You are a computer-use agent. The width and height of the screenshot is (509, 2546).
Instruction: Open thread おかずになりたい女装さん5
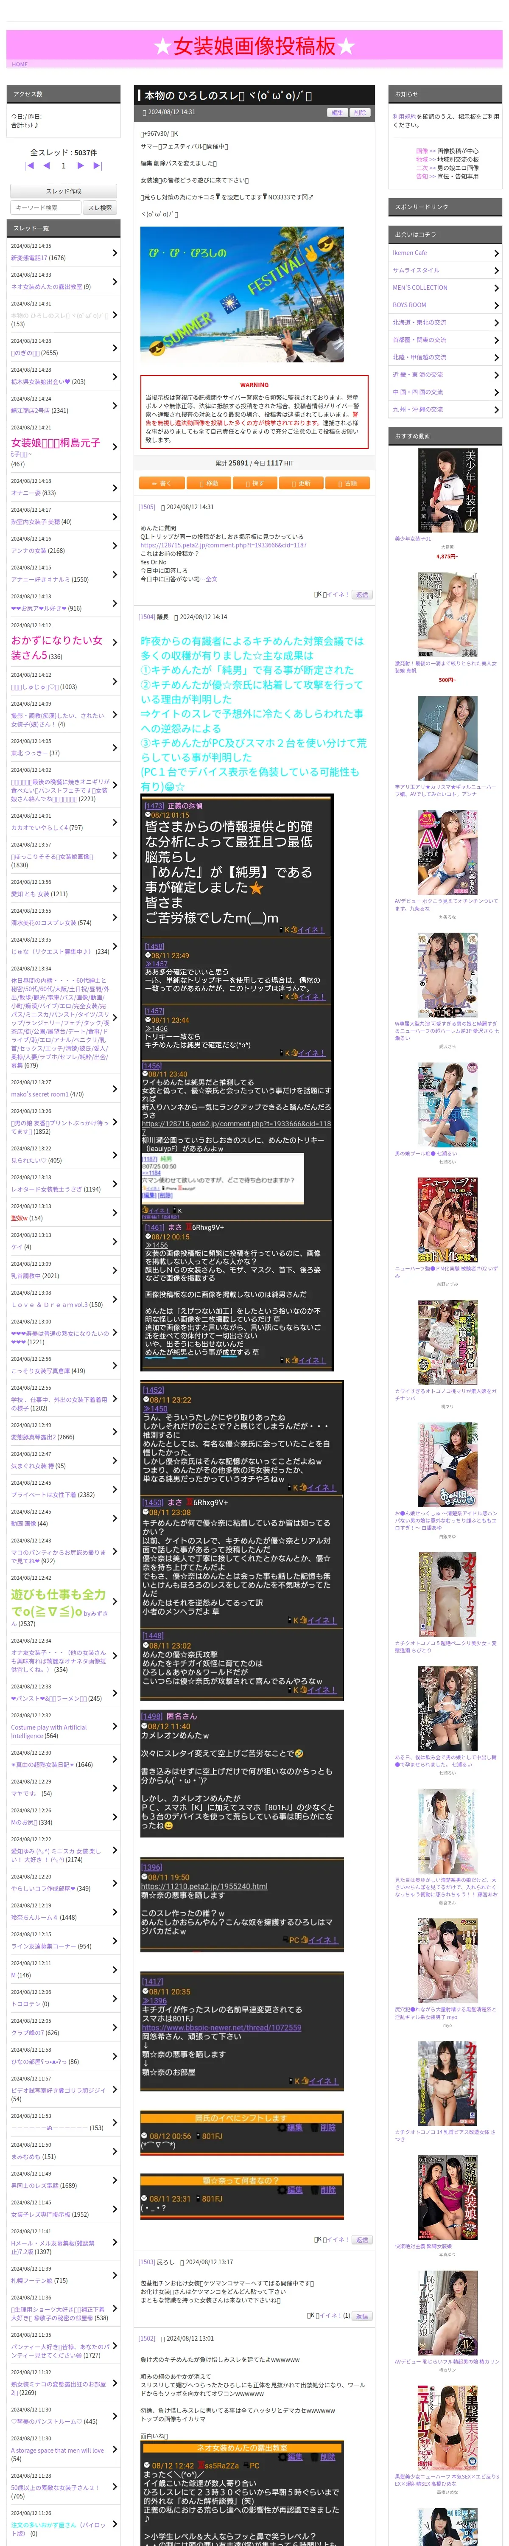tap(56, 648)
